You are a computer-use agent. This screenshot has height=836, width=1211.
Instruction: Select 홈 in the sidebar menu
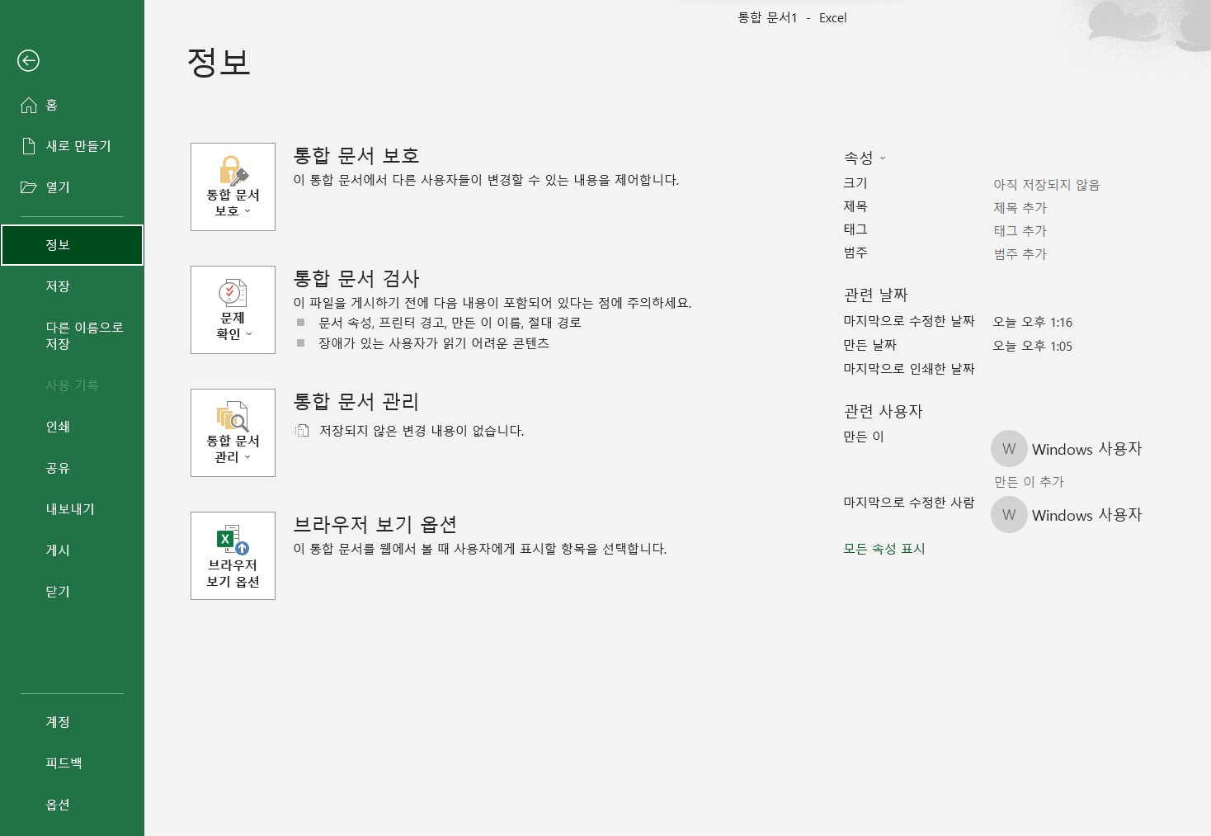72,105
